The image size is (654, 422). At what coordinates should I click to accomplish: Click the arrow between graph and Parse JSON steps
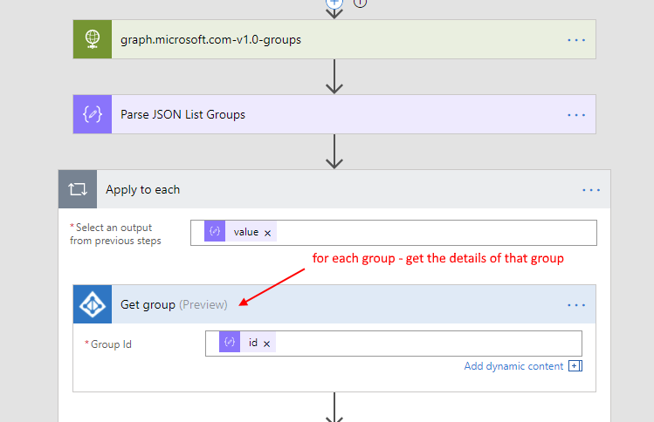coord(334,77)
